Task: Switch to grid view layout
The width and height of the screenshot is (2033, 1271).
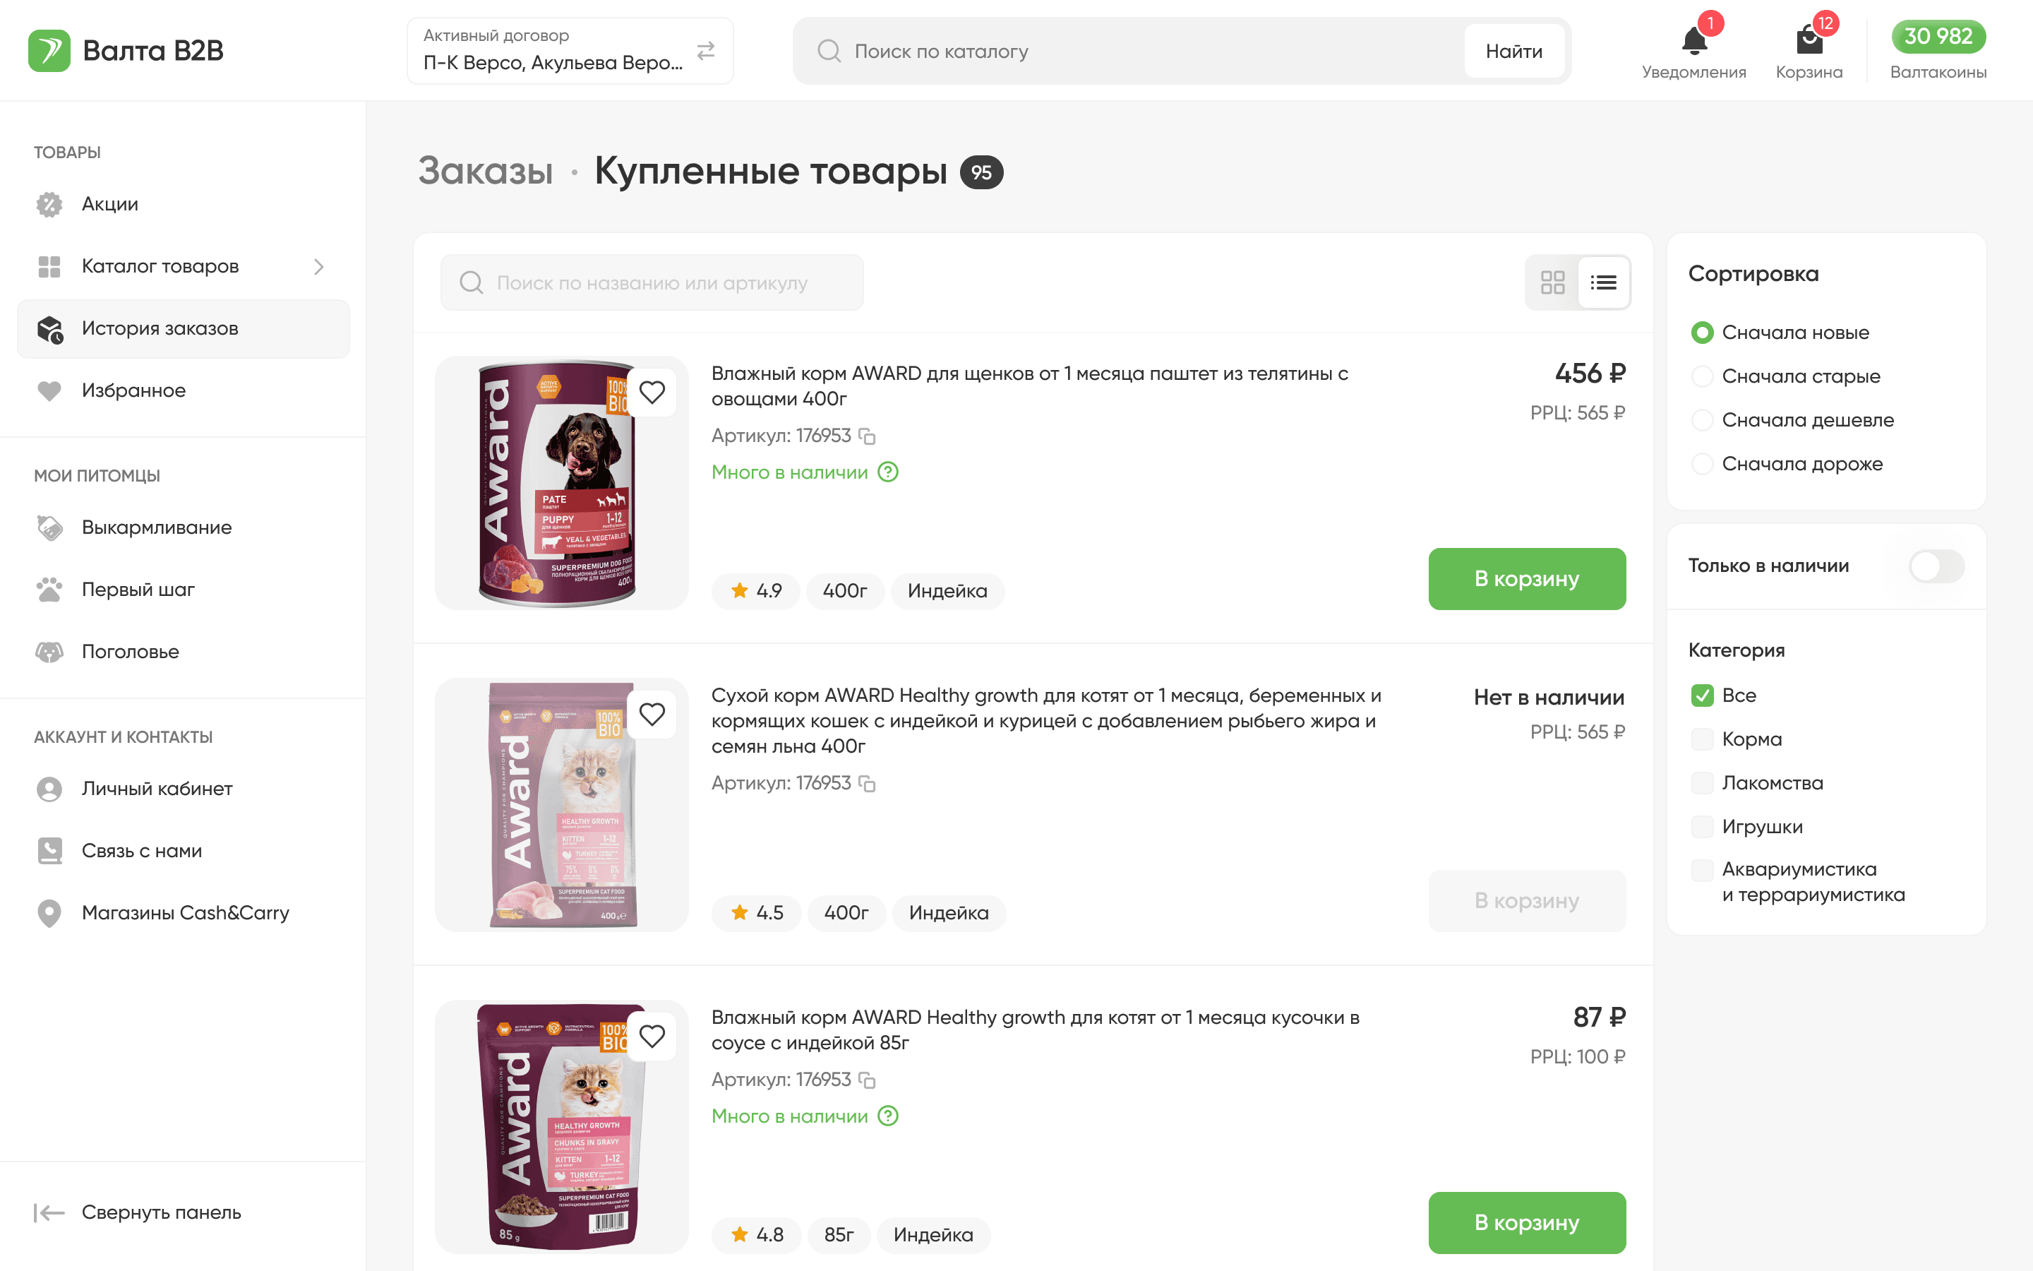Action: click(1552, 282)
